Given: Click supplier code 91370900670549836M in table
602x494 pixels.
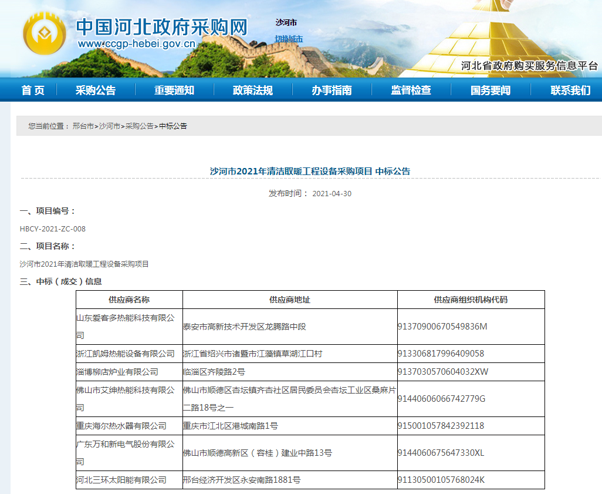Looking at the screenshot, I should pyautogui.click(x=442, y=327).
